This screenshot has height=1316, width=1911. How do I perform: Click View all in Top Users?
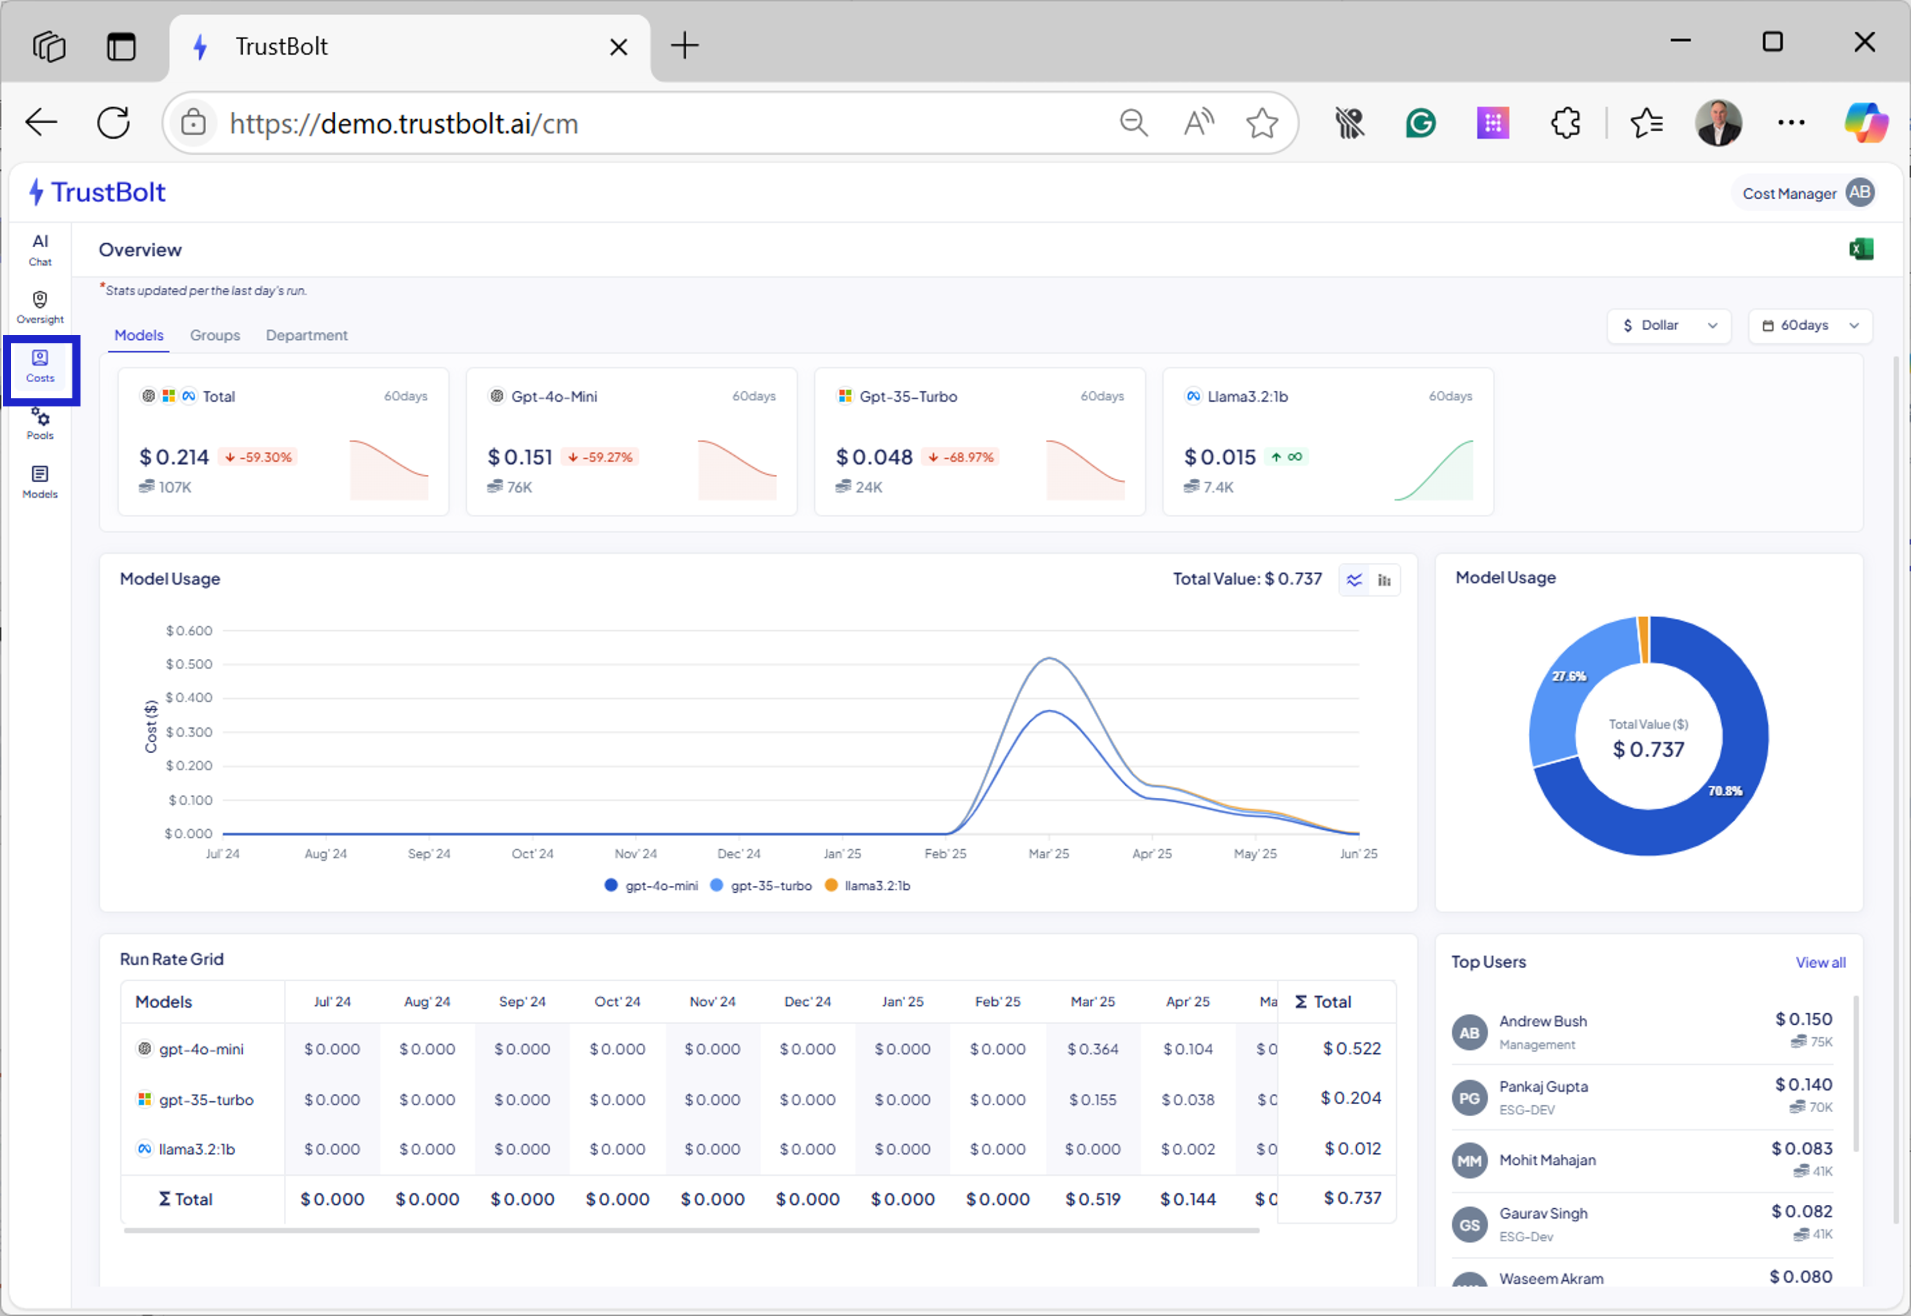point(1820,962)
